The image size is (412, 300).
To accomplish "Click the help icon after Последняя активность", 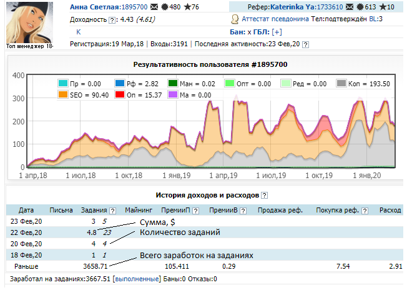I will (305, 44).
